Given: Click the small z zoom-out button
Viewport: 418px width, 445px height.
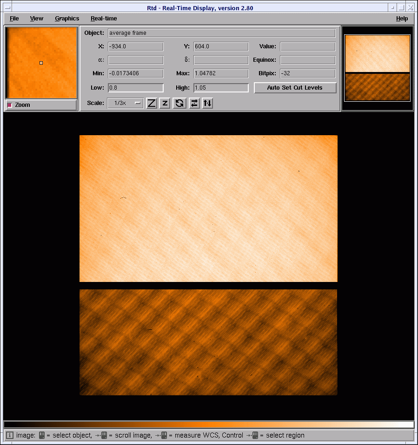Looking at the screenshot, I should [x=165, y=103].
